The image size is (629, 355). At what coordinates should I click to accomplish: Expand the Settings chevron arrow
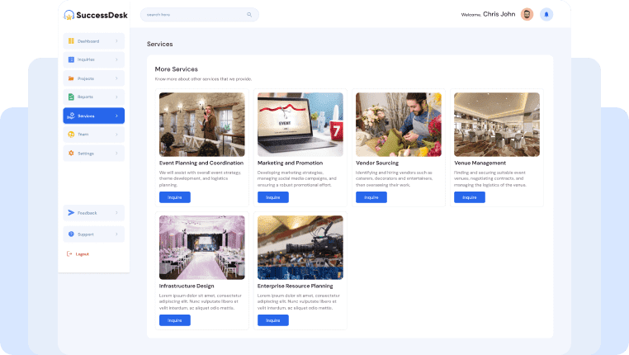[116, 154]
